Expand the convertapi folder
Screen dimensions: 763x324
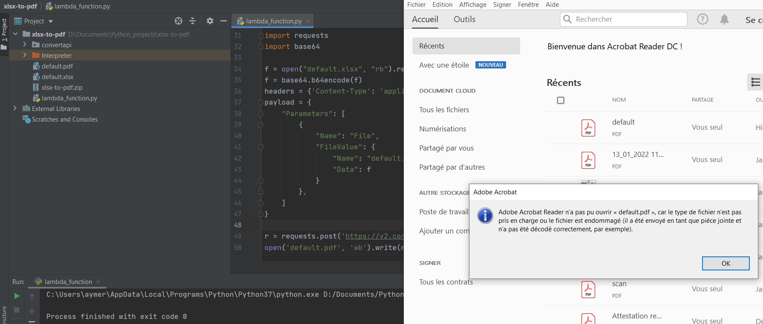(25, 44)
